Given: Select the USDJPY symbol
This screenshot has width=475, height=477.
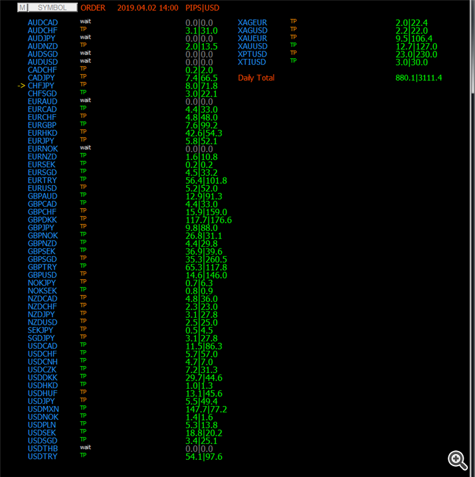Looking at the screenshot, I should 41,402.
